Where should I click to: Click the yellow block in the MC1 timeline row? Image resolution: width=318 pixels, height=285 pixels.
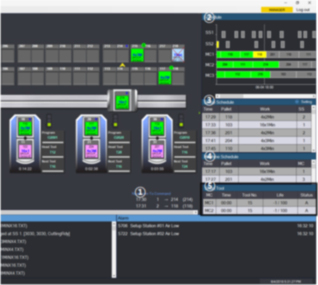(x=259, y=54)
